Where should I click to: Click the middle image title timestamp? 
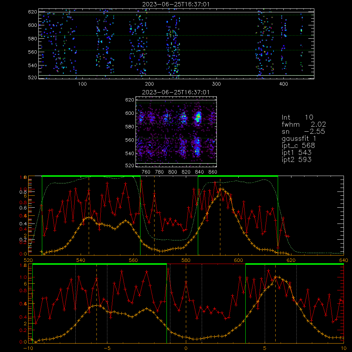[x=176, y=92]
